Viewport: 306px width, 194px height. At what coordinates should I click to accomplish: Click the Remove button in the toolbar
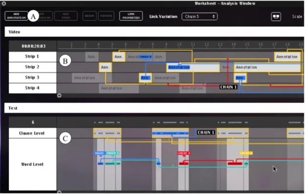click(x=106, y=16)
